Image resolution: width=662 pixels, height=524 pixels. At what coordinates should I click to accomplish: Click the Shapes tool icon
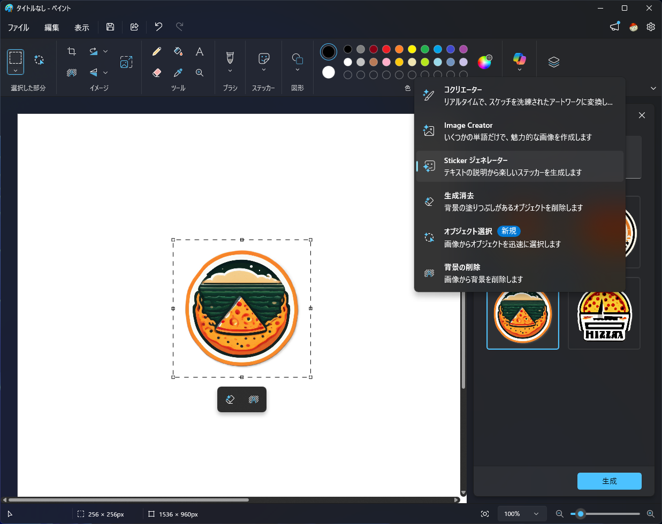(298, 58)
